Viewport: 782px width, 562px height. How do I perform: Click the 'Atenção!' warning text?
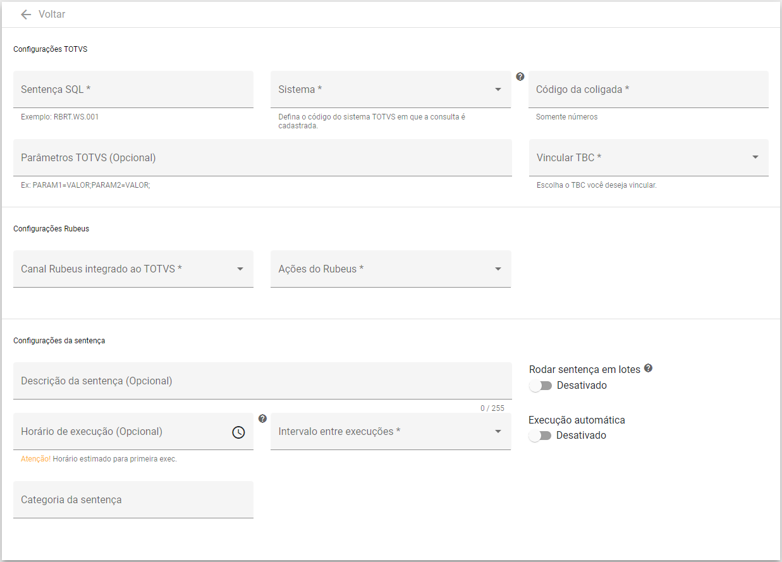35,459
